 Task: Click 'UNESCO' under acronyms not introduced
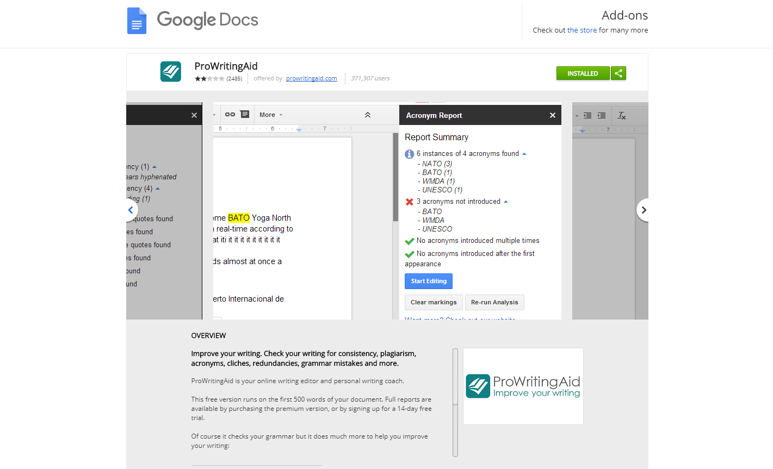pyautogui.click(x=437, y=229)
